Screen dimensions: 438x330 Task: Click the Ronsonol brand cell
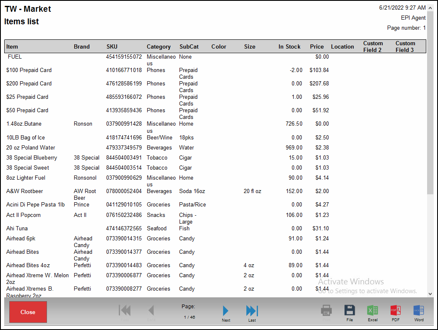(85, 178)
